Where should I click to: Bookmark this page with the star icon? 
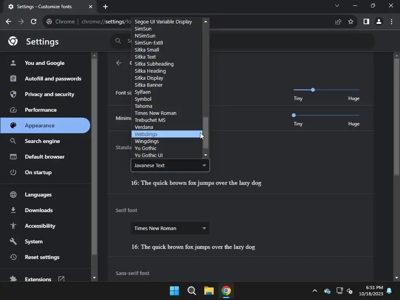[x=351, y=22]
